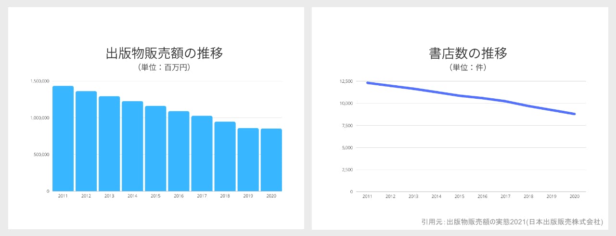Click the 500,000 y-axis label
The height and width of the screenshot is (236, 616).
point(41,155)
